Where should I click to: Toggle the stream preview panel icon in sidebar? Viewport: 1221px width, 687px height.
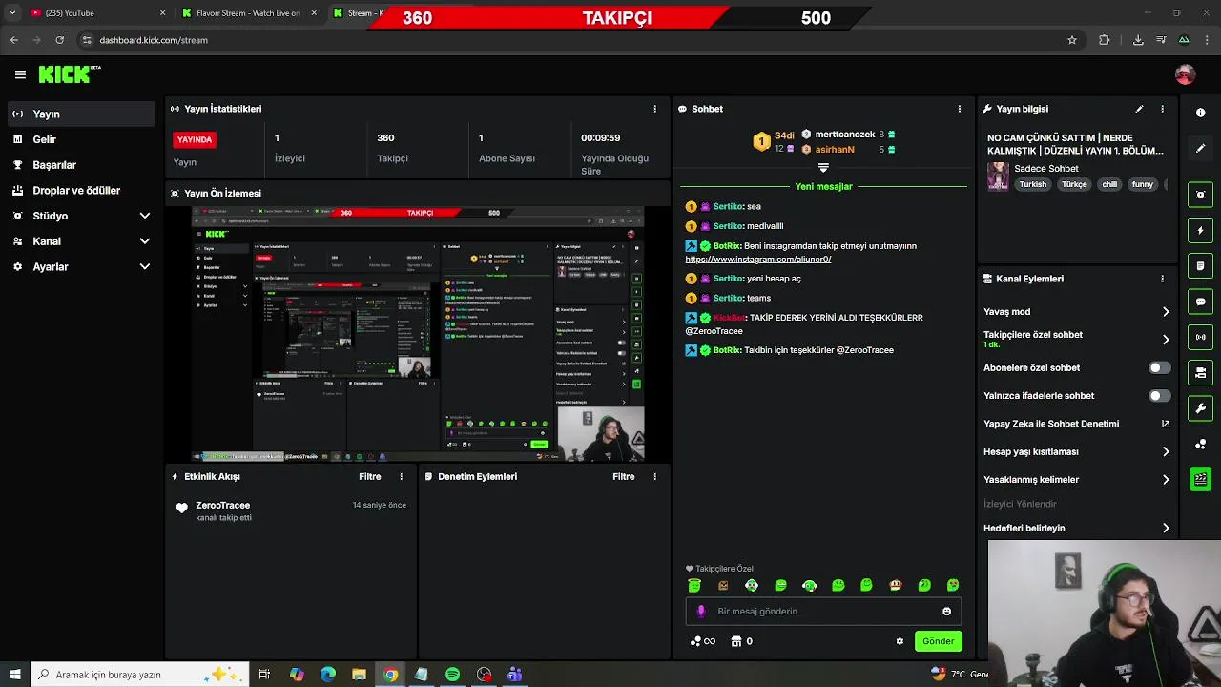(1200, 195)
